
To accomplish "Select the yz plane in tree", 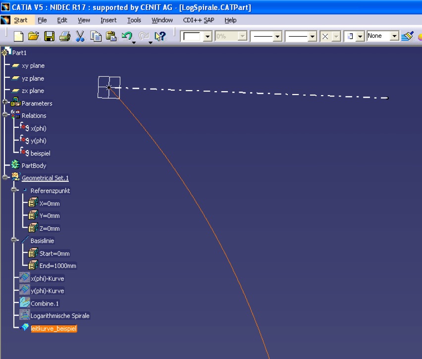I will (x=33, y=78).
